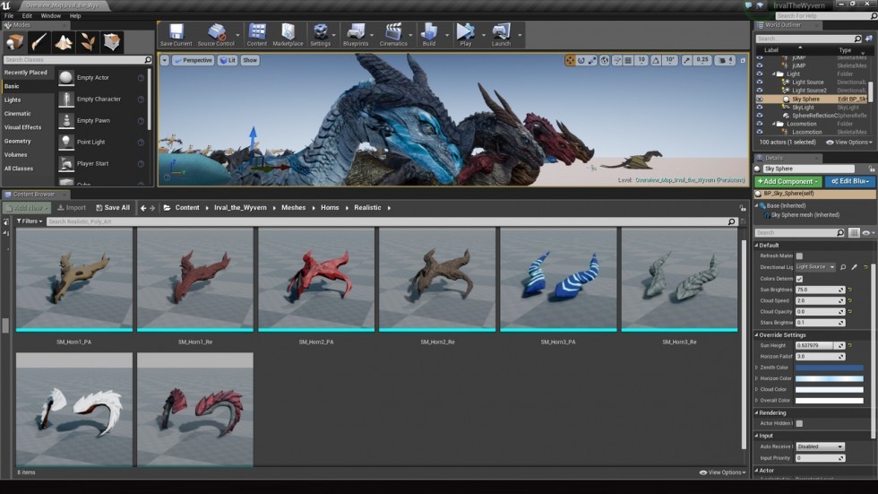The width and height of the screenshot is (878, 494).
Task: Select the Landscape mode icon
Action: click(x=64, y=42)
